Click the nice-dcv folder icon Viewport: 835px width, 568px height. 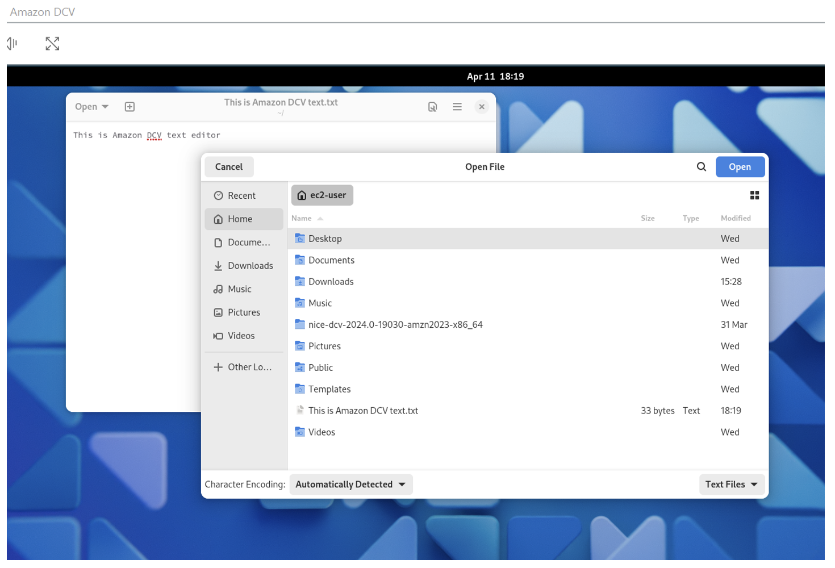click(x=300, y=324)
